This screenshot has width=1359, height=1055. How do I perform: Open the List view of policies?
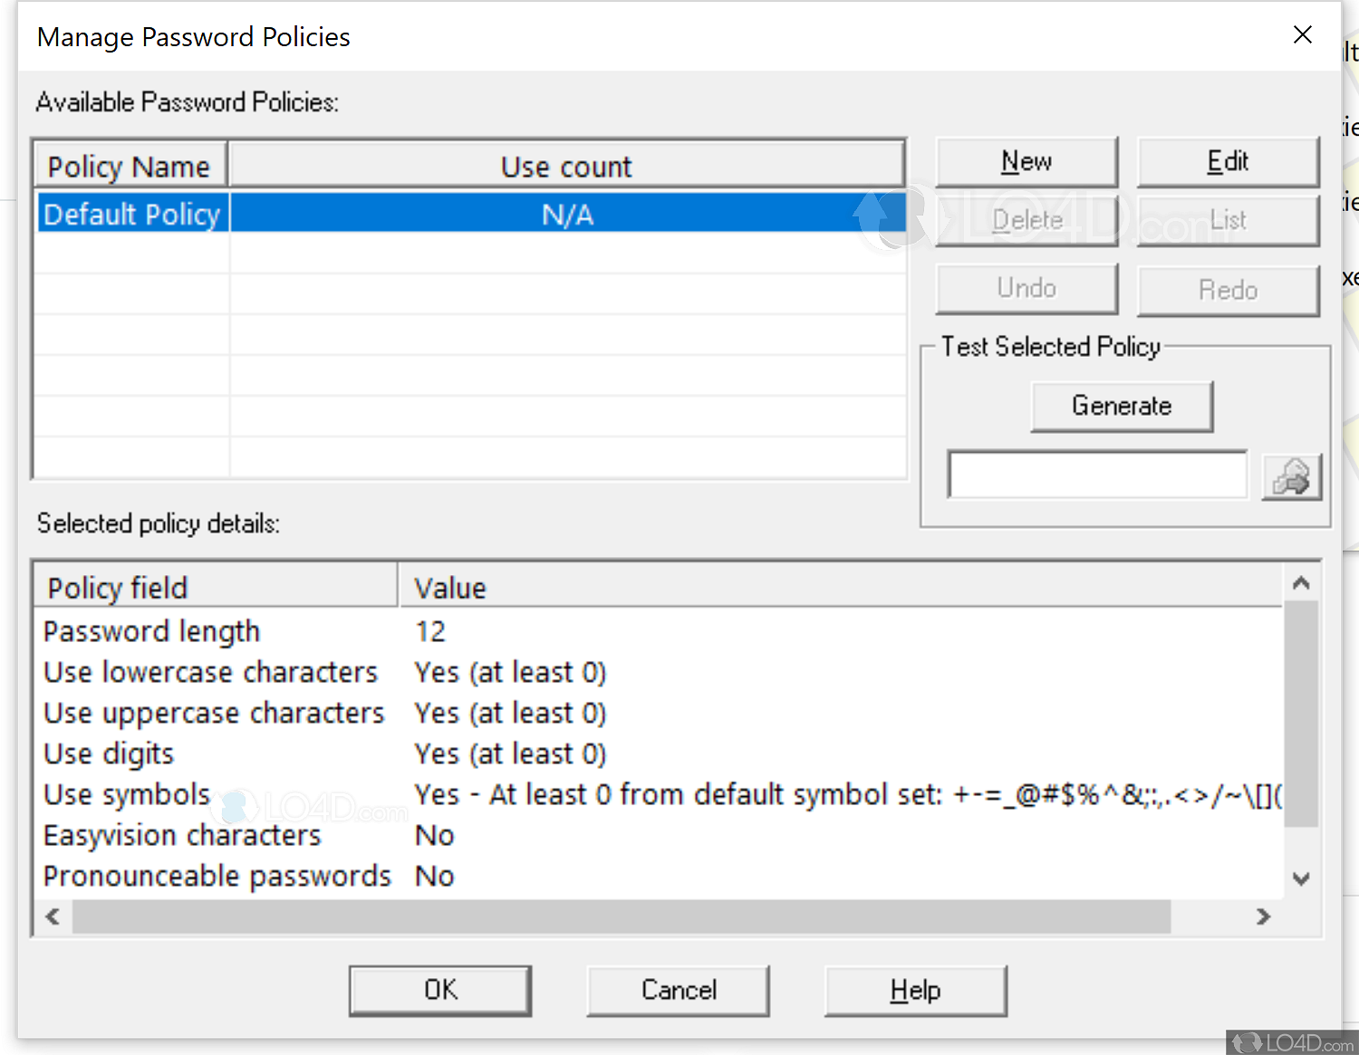point(1228,220)
